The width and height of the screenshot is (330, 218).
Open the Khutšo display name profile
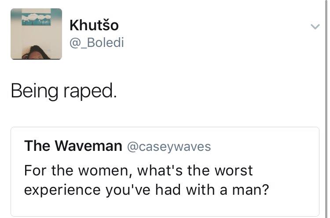click(x=94, y=25)
